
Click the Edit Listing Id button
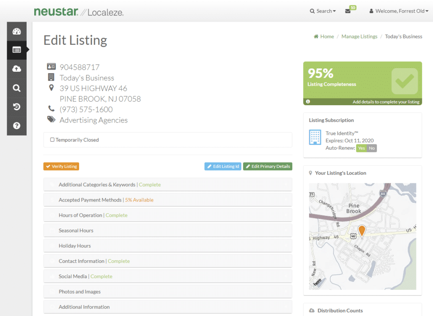tap(223, 166)
